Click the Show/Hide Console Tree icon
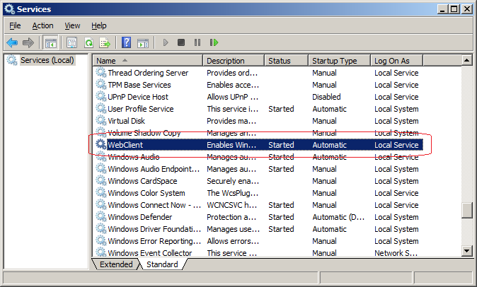 (51, 42)
